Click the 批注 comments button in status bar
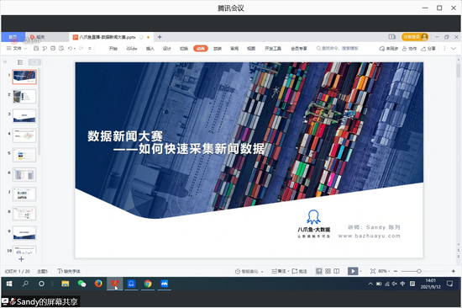 299,271
